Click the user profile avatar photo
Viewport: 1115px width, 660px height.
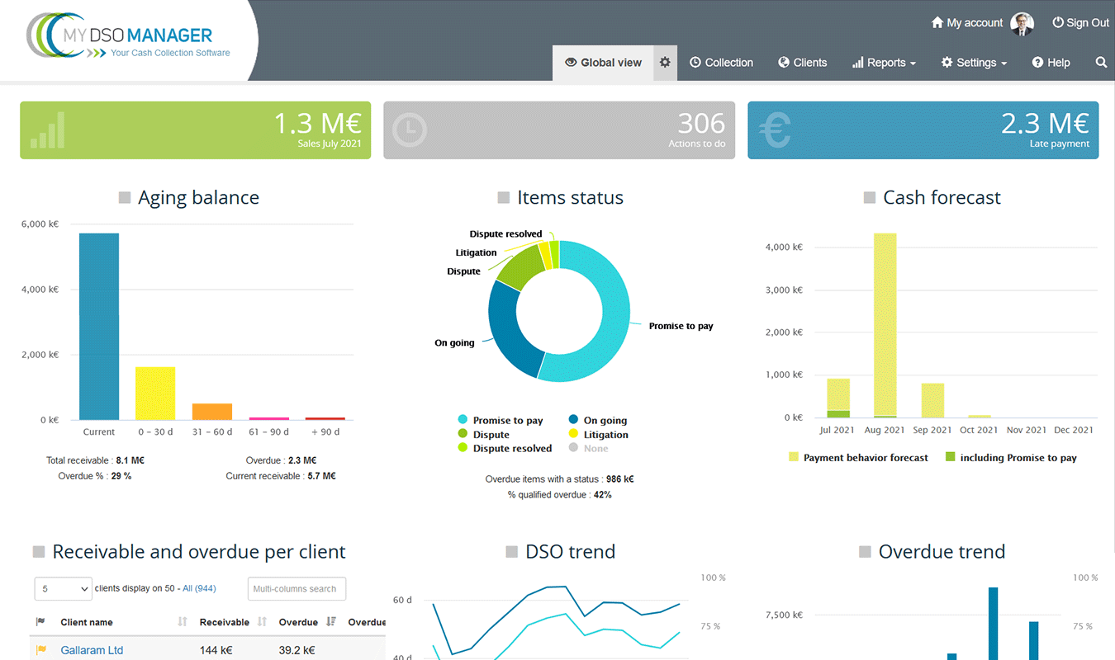coord(1022,23)
